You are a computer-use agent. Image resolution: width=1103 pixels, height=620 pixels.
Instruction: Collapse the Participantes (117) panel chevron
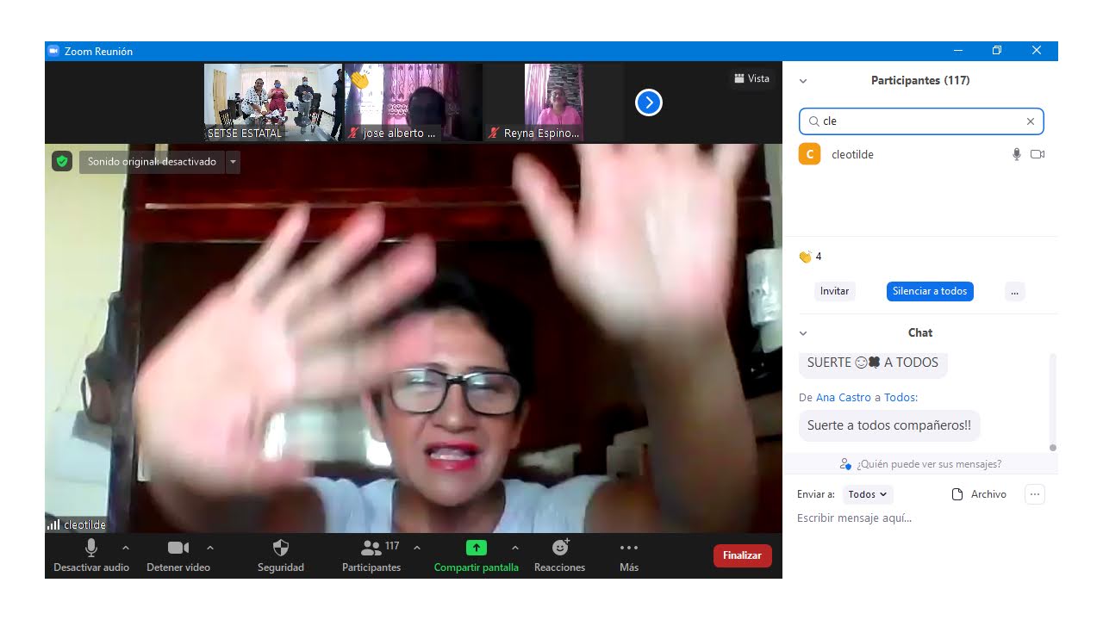tap(803, 81)
